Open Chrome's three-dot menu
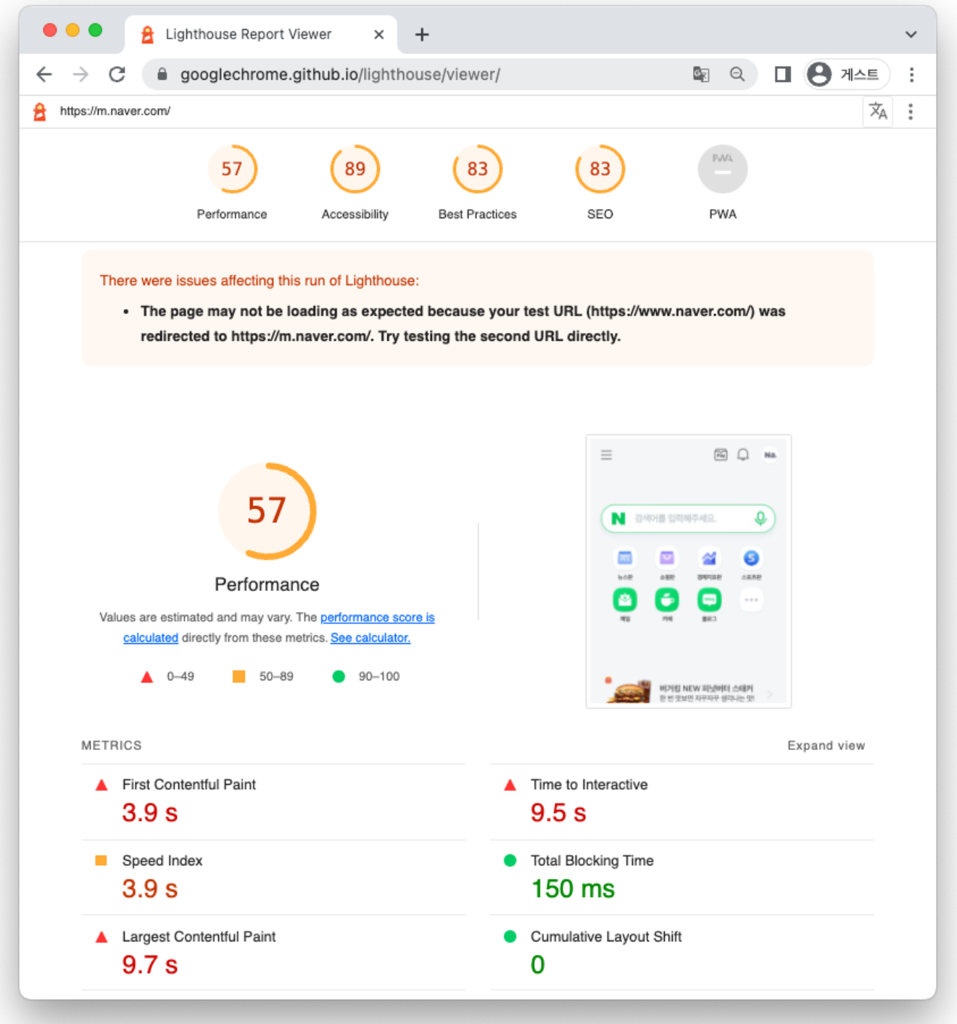This screenshot has height=1024, width=957. [911, 74]
